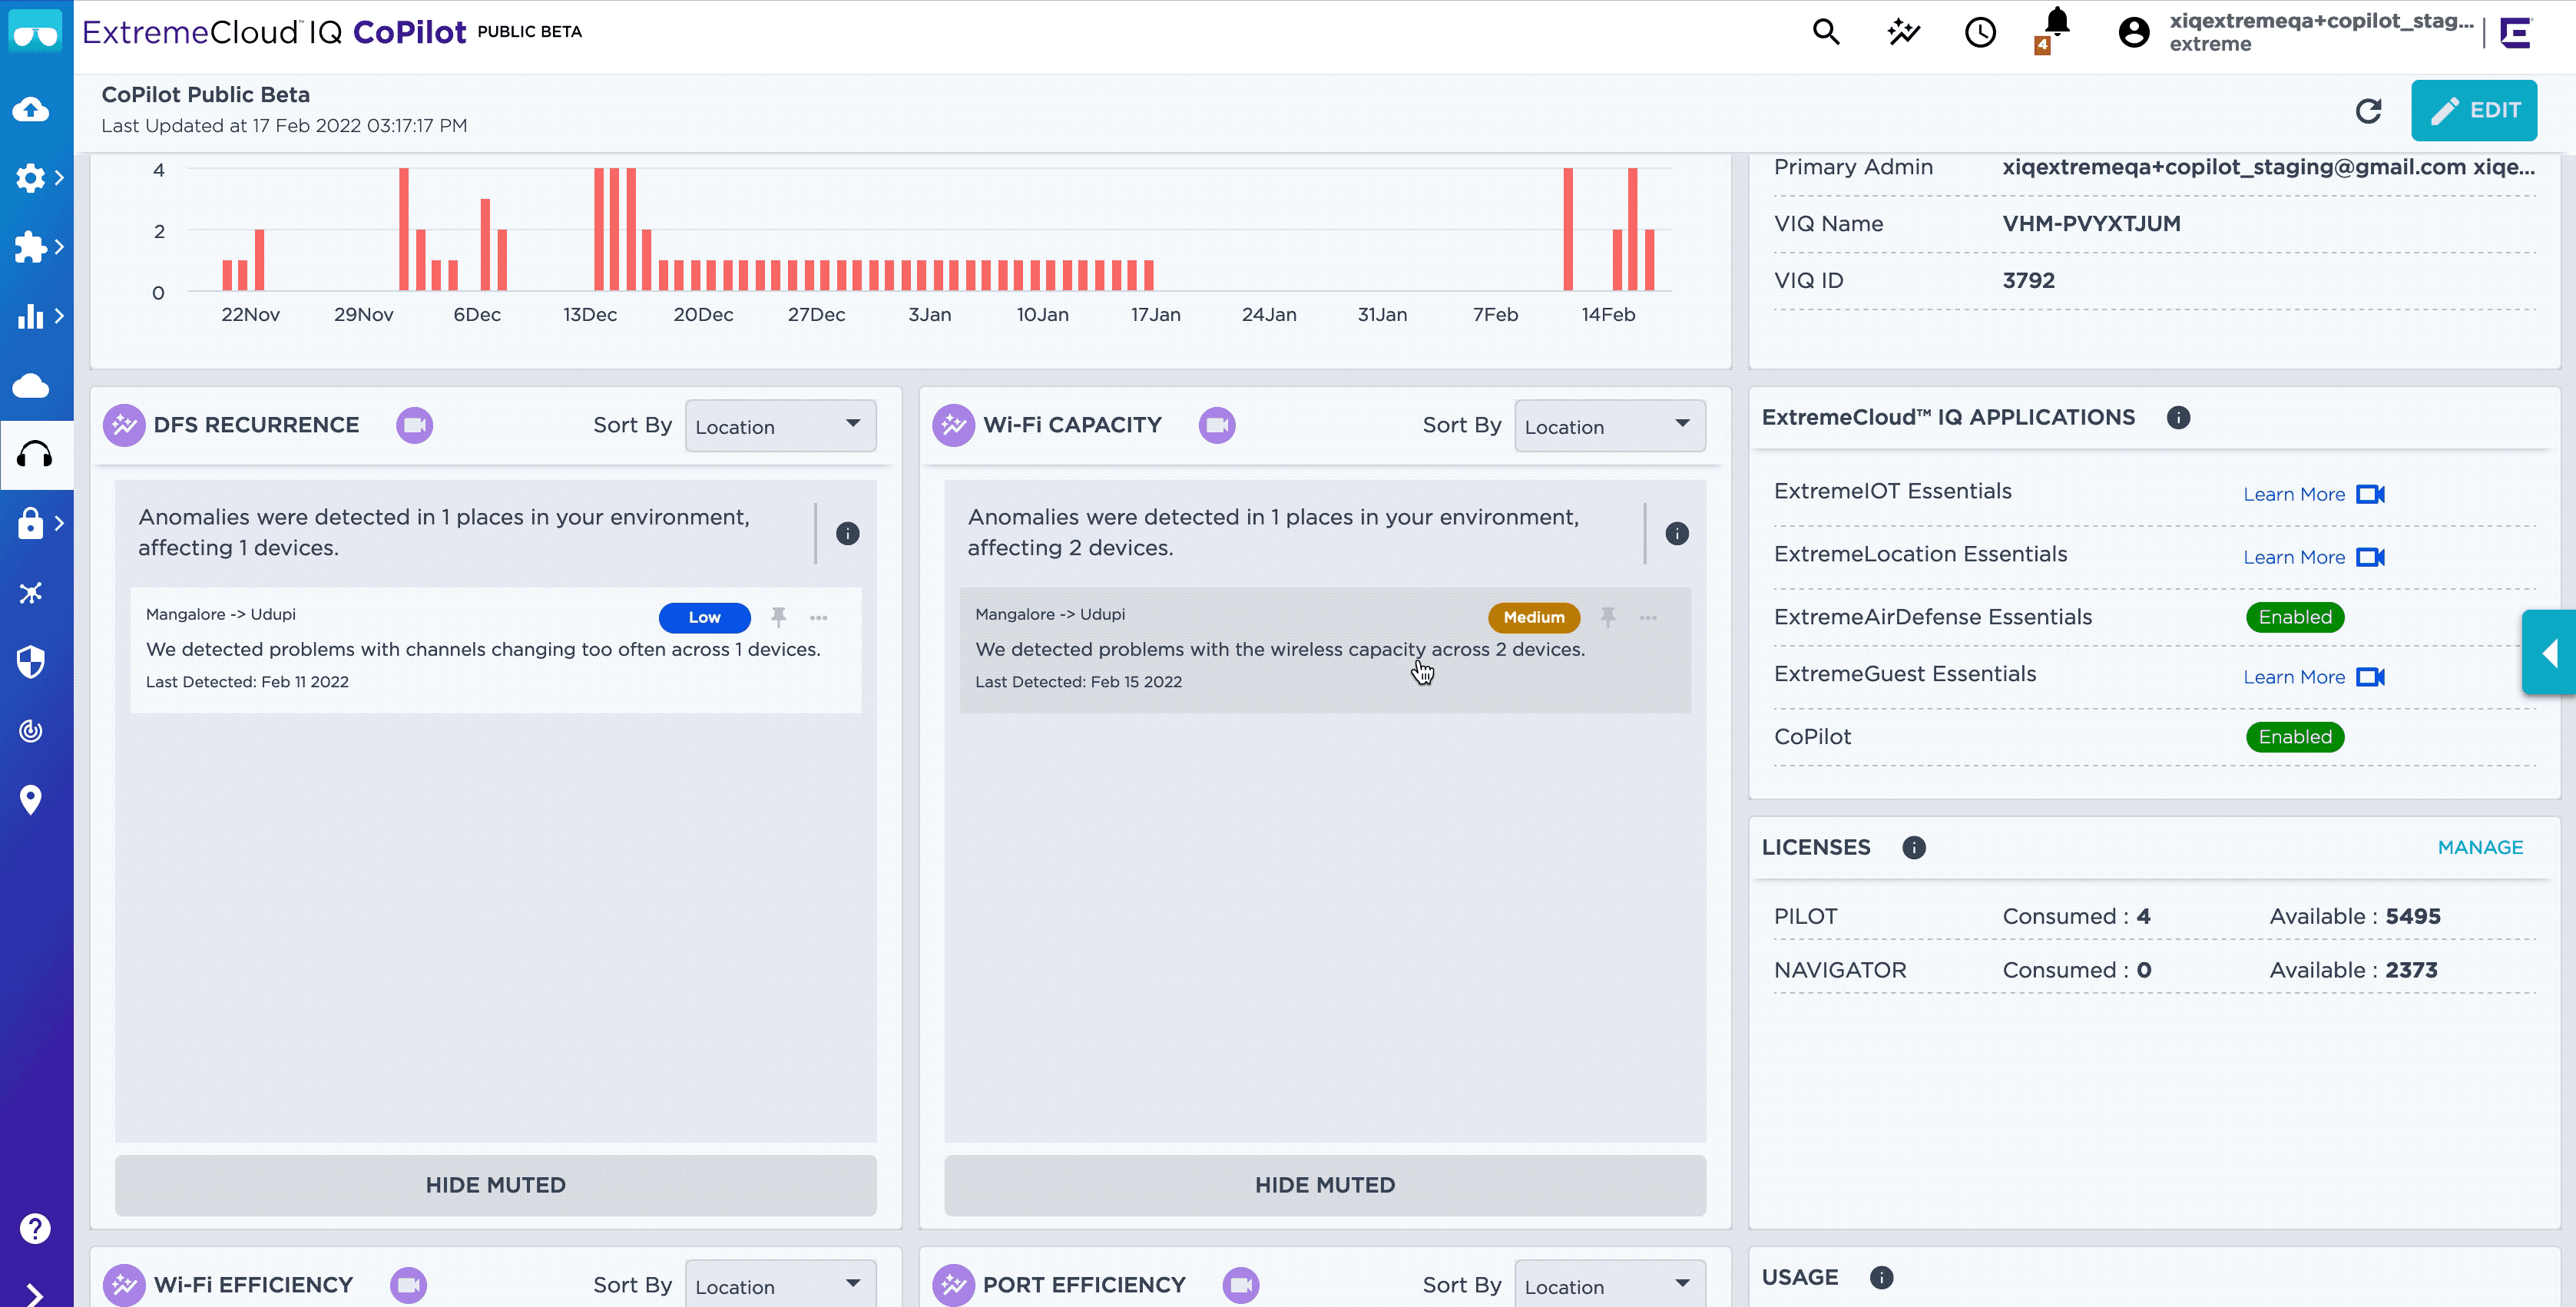Show info for DFS anomalies summary
The width and height of the screenshot is (2576, 1307).
pyautogui.click(x=847, y=533)
